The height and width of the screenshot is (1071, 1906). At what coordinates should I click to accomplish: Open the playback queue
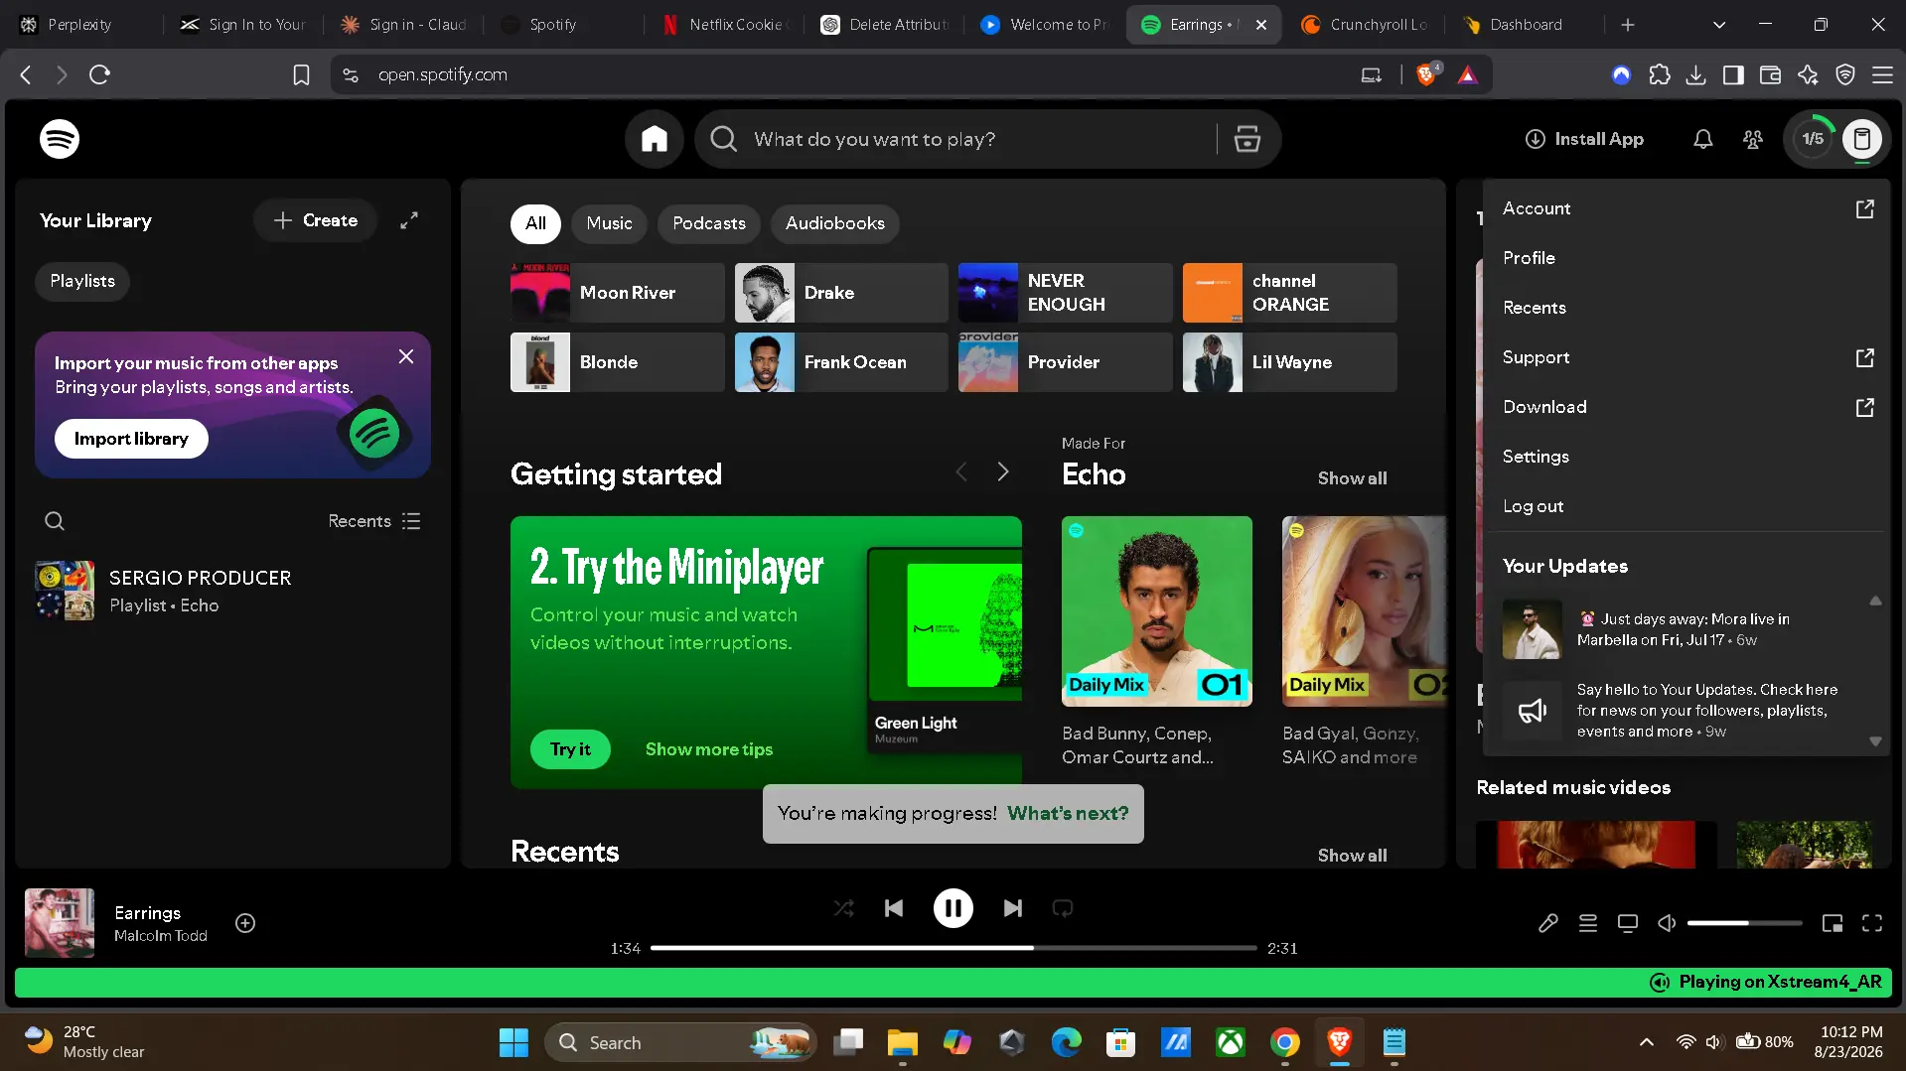tap(1587, 923)
